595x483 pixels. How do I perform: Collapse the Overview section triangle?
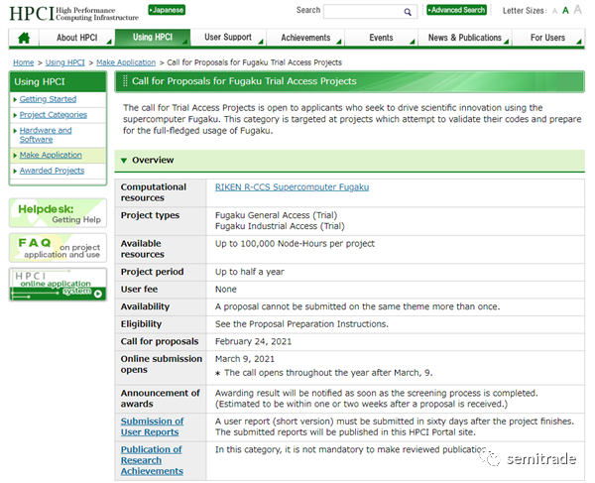click(124, 161)
